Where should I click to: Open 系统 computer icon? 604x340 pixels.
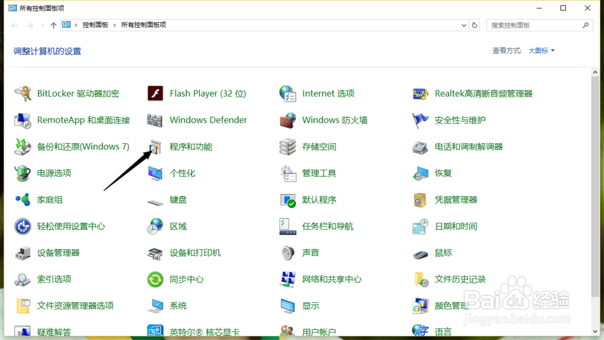click(x=155, y=306)
